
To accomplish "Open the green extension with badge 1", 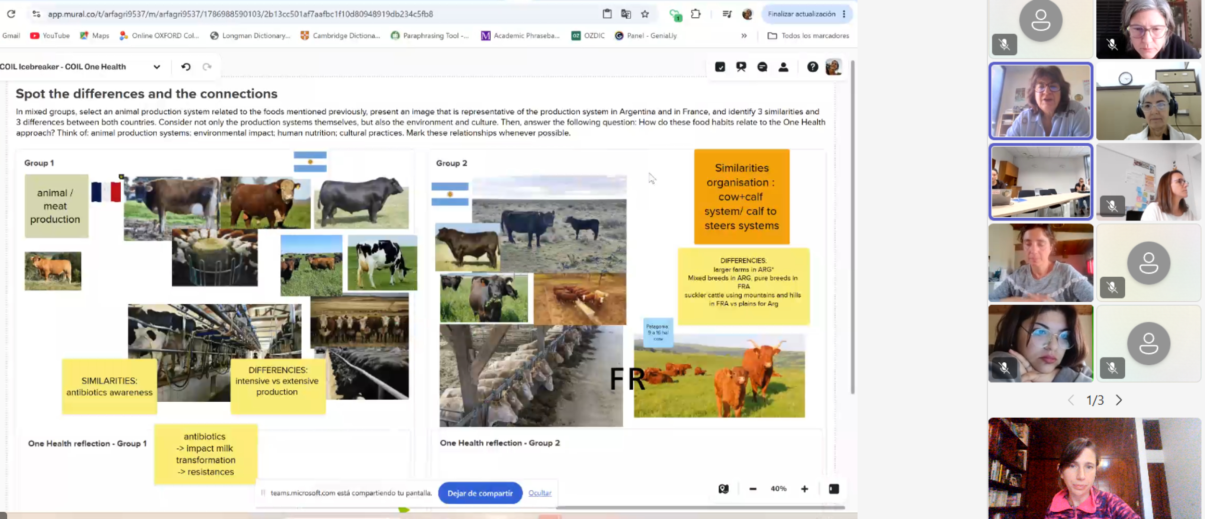I will 675,15.
